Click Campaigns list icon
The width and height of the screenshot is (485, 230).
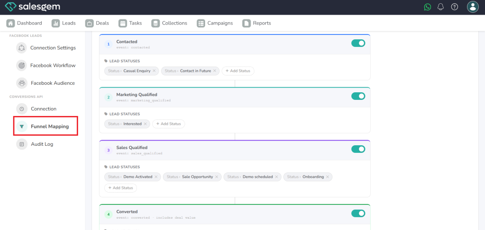click(x=201, y=23)
